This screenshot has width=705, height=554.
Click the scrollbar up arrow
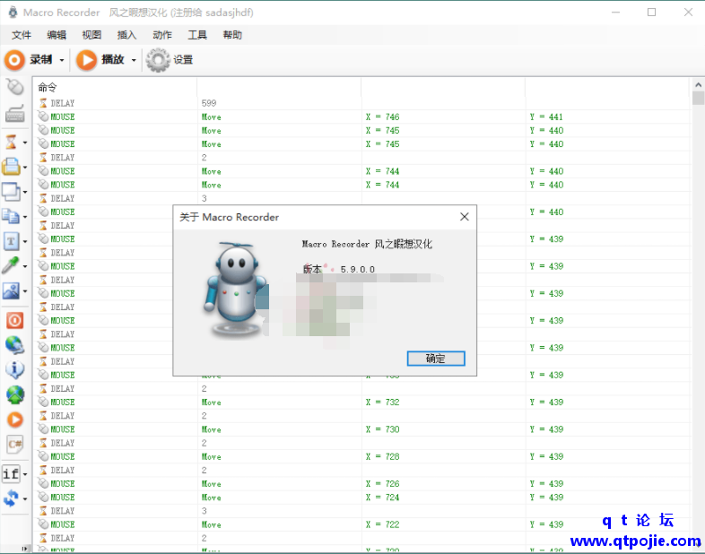tap(698, 84)
